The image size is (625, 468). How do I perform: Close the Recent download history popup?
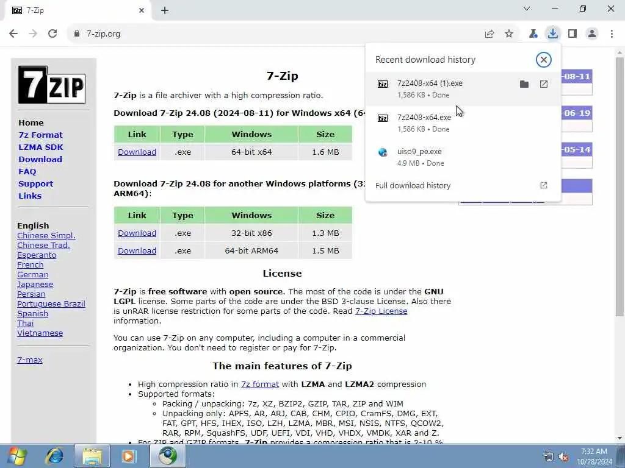click(x=544, y=60)
